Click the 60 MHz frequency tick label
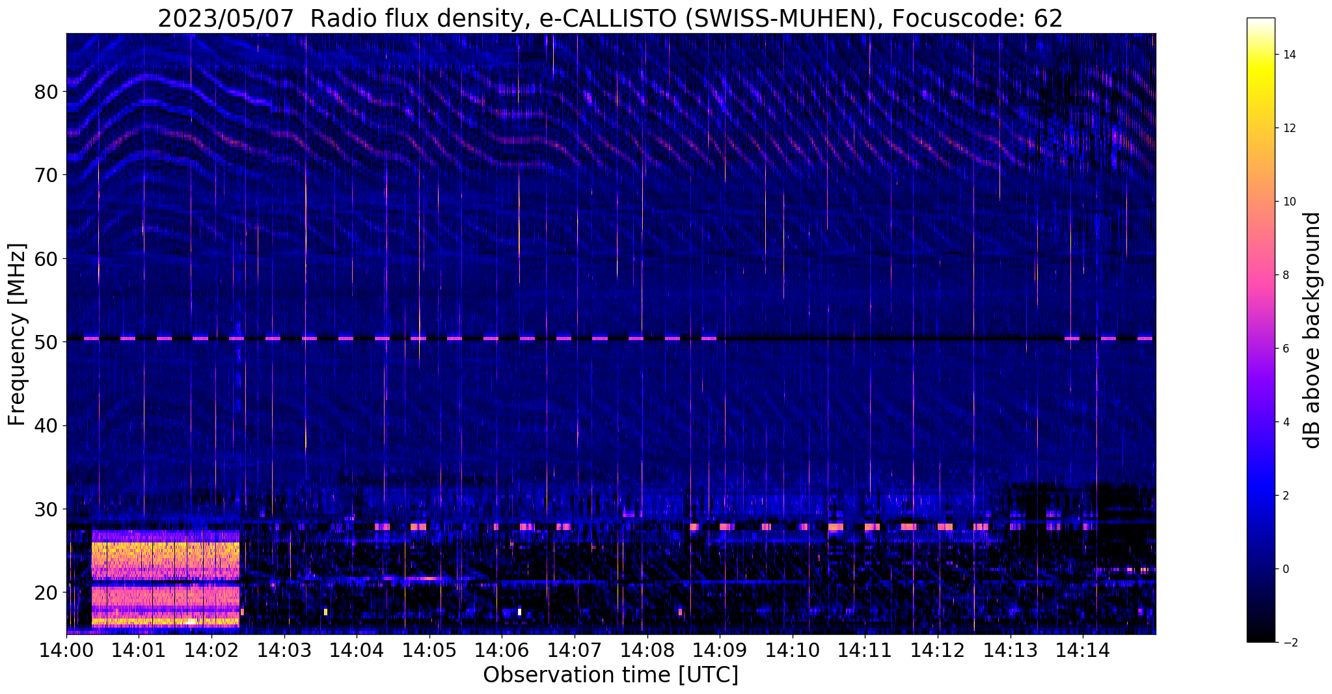The width and height of the screenshot is (1332, 694). [46, 259]
